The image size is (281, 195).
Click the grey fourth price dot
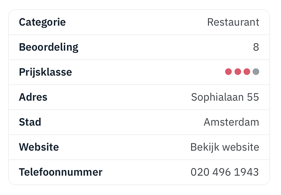click(x=256, y=72)
